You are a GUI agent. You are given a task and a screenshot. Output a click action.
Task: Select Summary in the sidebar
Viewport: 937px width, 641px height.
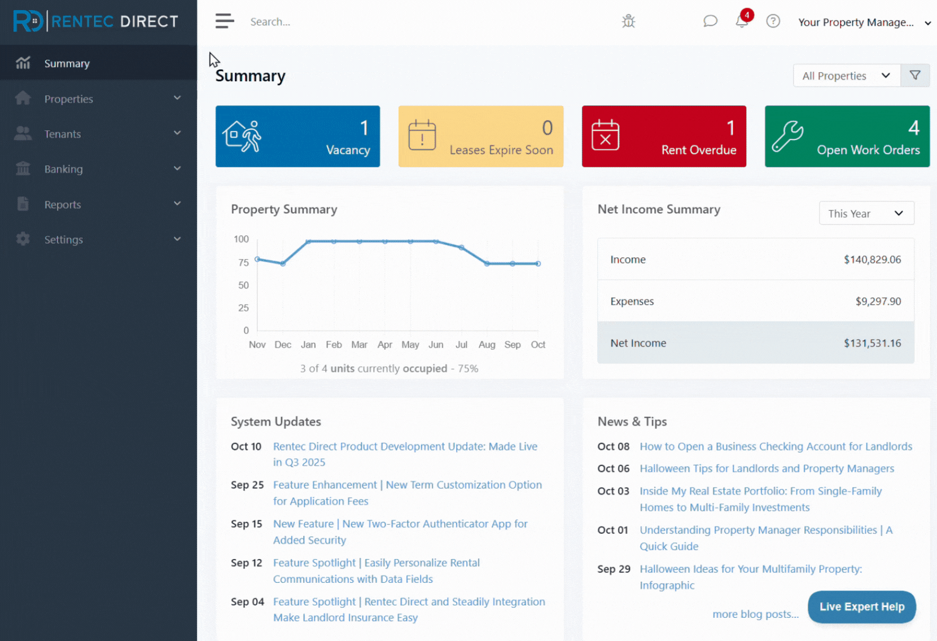[x=98, y=63]
